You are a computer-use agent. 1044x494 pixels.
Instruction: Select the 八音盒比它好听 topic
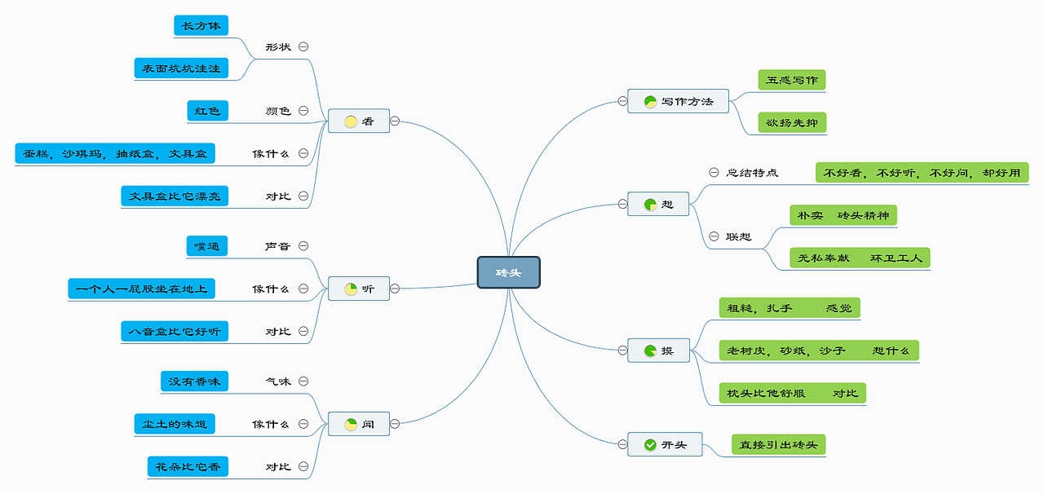pyautogui.click(x=174, y=331)
